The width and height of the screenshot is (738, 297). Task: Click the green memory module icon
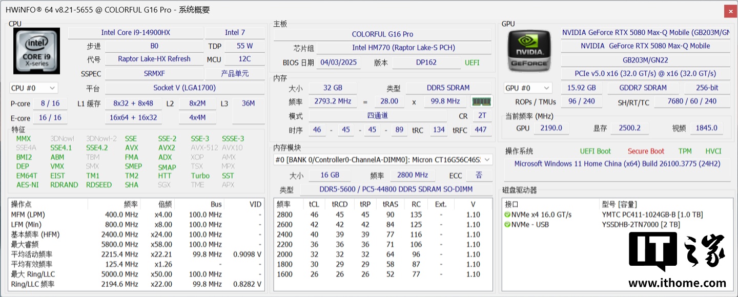click(x=481, y=101)
